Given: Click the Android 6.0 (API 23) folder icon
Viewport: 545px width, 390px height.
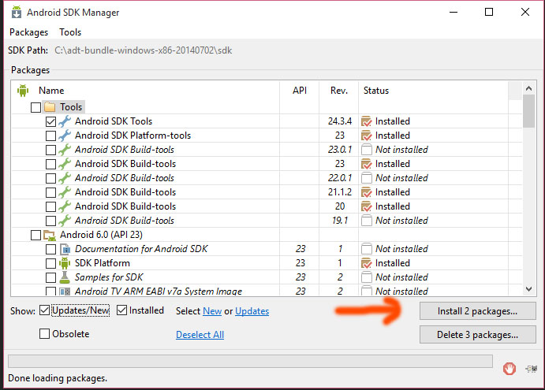Looking at the screenshot, I should click(x=50, y=235).
